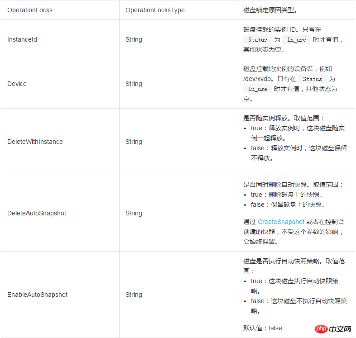Click 'false：保留磁盘上的快照' bullet

click(288, 205)
